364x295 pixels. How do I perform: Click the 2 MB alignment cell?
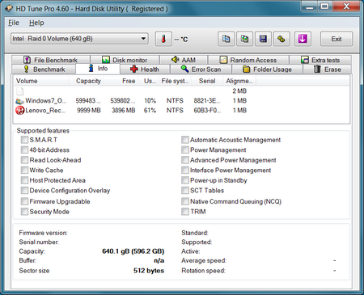point(239,91)
